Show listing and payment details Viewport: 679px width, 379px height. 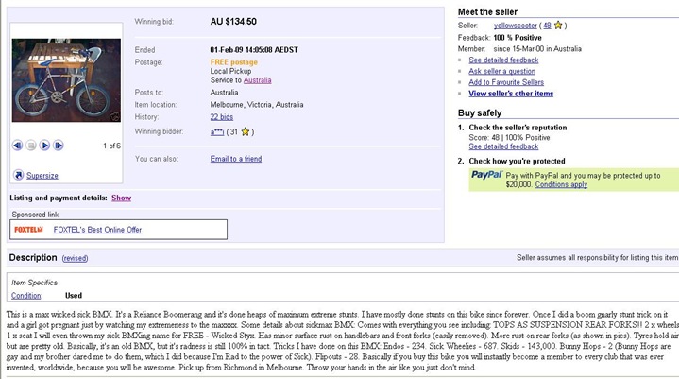[121, 198]
